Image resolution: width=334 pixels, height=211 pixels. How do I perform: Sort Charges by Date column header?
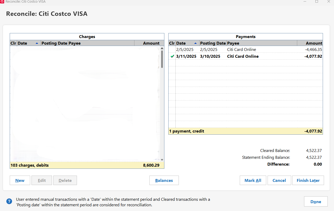29,43
